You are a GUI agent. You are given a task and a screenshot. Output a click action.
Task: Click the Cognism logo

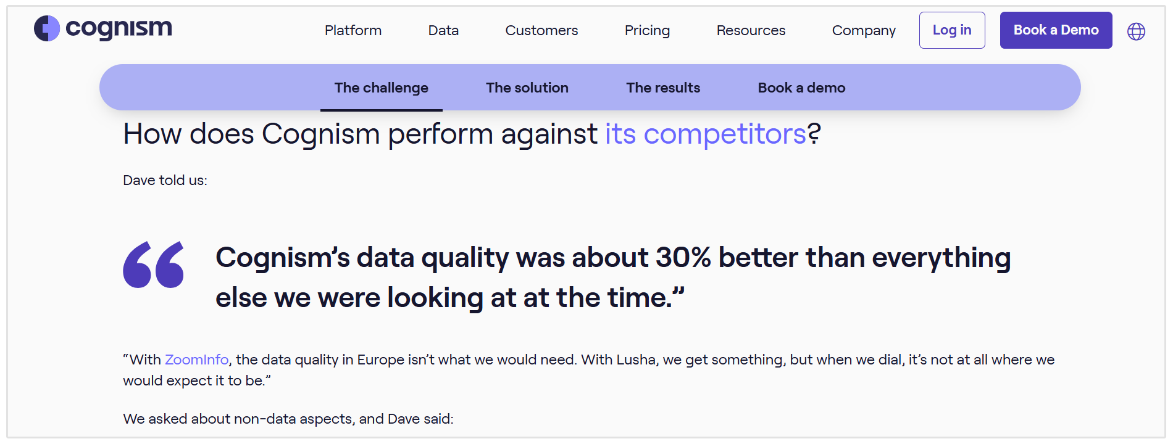[102, 28]
